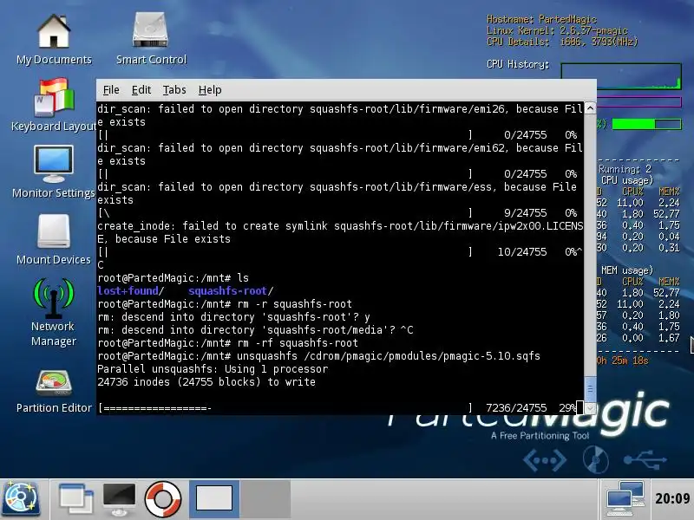The width and height of the screenshot is (694, 520).
Task: Switch to the first workspace in pager
Action: [x=214, y=499]
